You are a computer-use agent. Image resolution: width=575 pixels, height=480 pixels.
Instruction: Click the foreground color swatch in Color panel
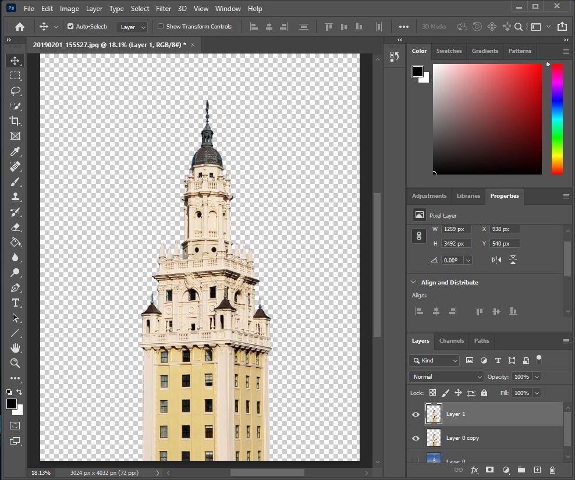(x=417, y=71)
